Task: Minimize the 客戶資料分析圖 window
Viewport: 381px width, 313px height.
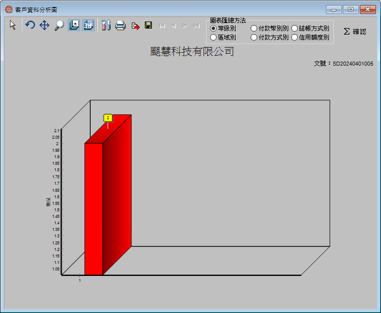Action: (x=333, y=10)
